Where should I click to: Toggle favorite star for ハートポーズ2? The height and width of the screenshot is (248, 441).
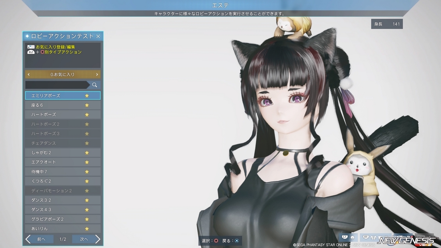pyautogui.click(x=87, y=124)
